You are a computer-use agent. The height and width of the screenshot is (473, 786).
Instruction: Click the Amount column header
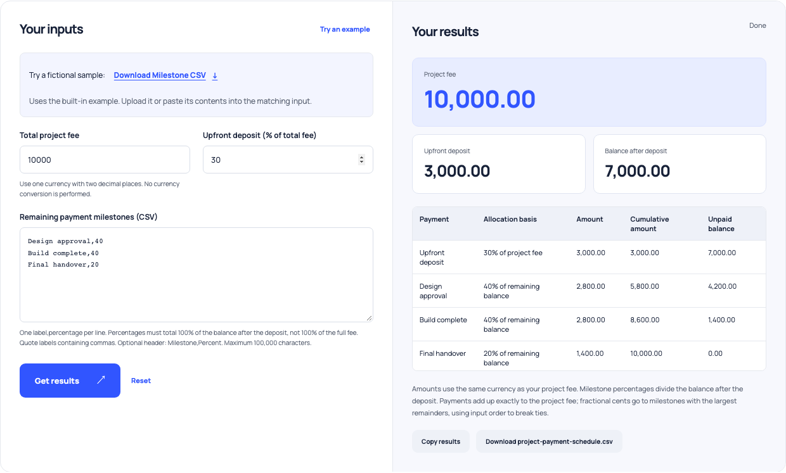pyautogui.click(x=589, y=219)
